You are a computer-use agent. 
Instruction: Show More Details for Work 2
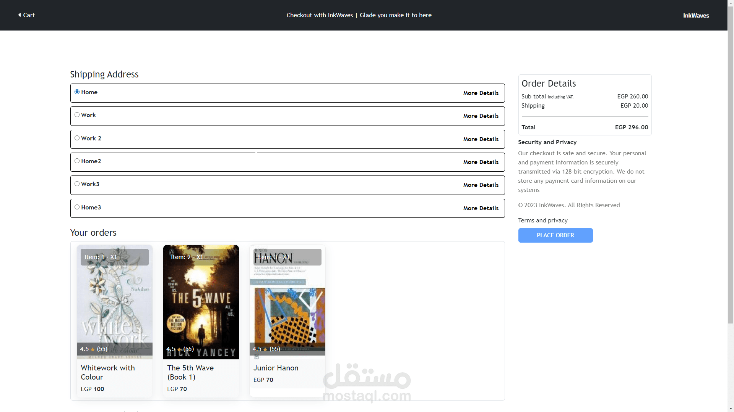coord(481,139)
